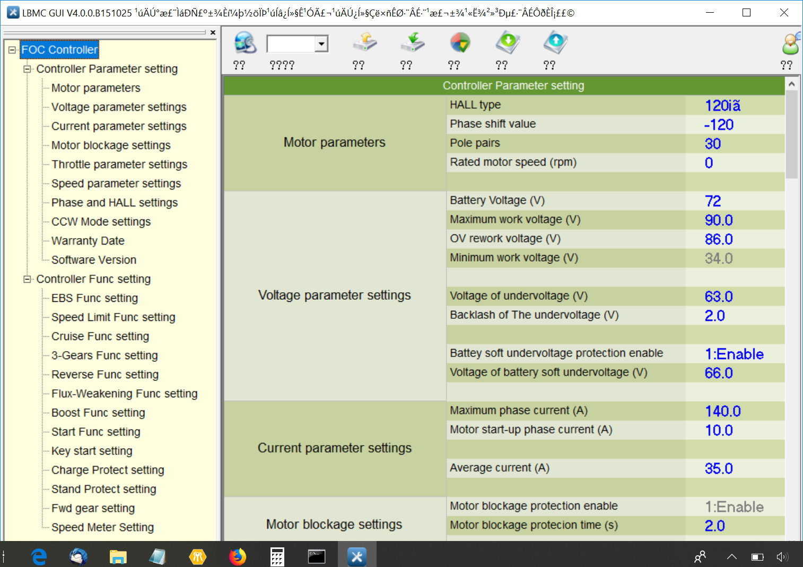Click the blue upload arrow disk icon
The height and width of the screenshot is (567, 803).
pyautogui.click(x=555, y=43)
